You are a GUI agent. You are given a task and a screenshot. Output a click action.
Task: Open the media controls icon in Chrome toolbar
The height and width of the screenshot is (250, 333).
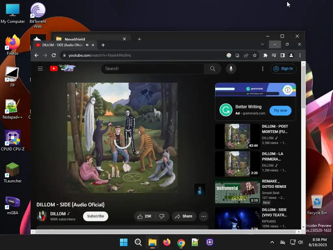[274, 55]
